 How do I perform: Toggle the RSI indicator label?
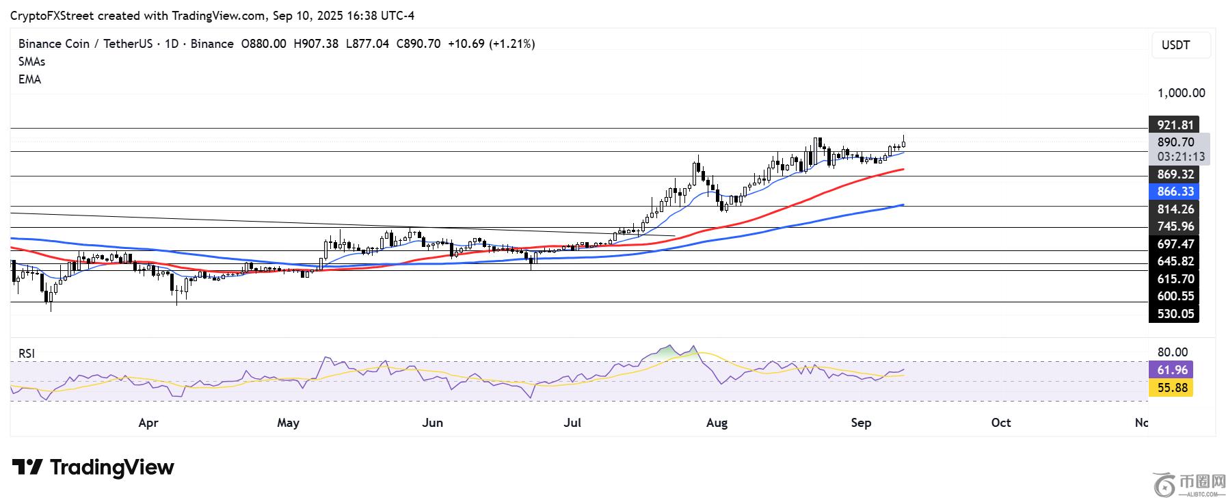(x=27, y=354)
